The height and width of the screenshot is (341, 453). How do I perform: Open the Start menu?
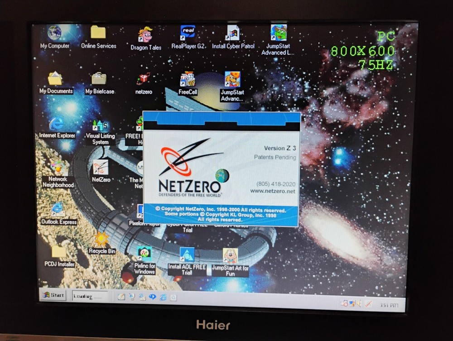pyautogui.click(x=53, y=295)
